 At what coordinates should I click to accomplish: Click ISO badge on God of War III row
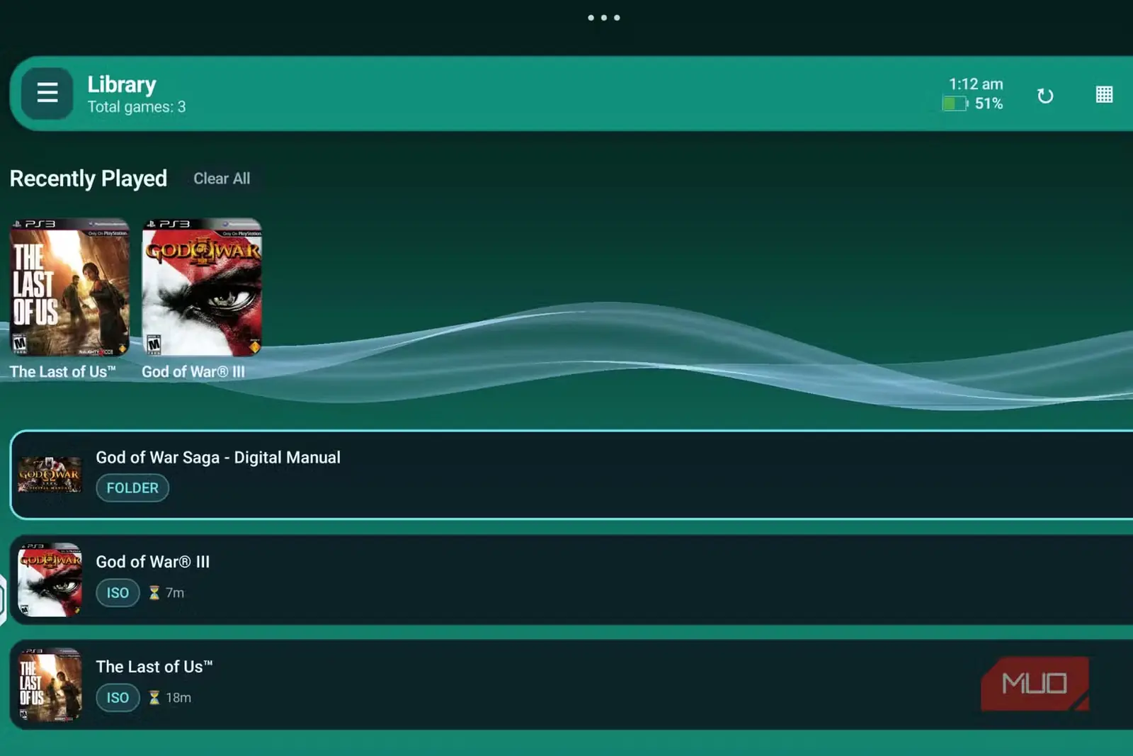tap(118, 593)
